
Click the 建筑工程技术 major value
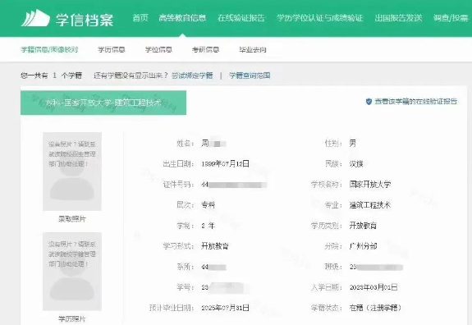(x=370, y=205)
